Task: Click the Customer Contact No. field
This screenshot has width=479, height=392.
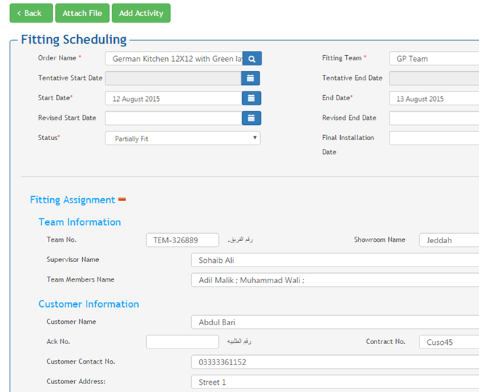Action: (334, 362)
